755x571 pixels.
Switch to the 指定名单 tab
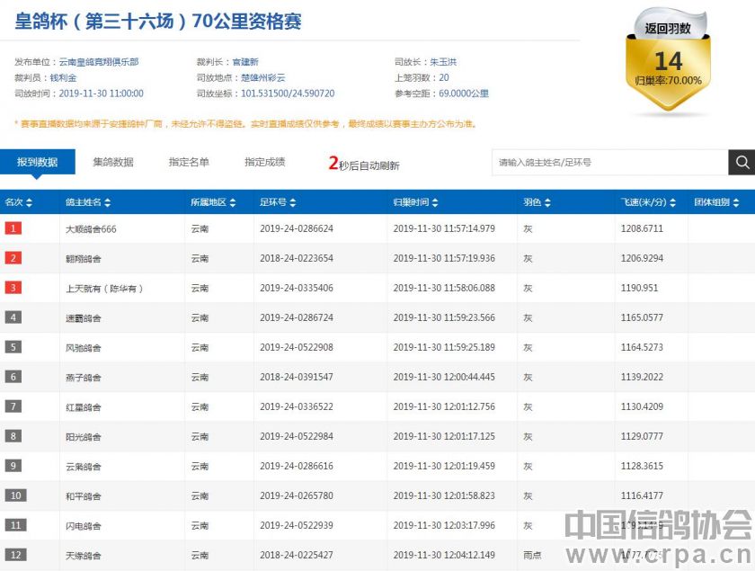click(189, 162)
